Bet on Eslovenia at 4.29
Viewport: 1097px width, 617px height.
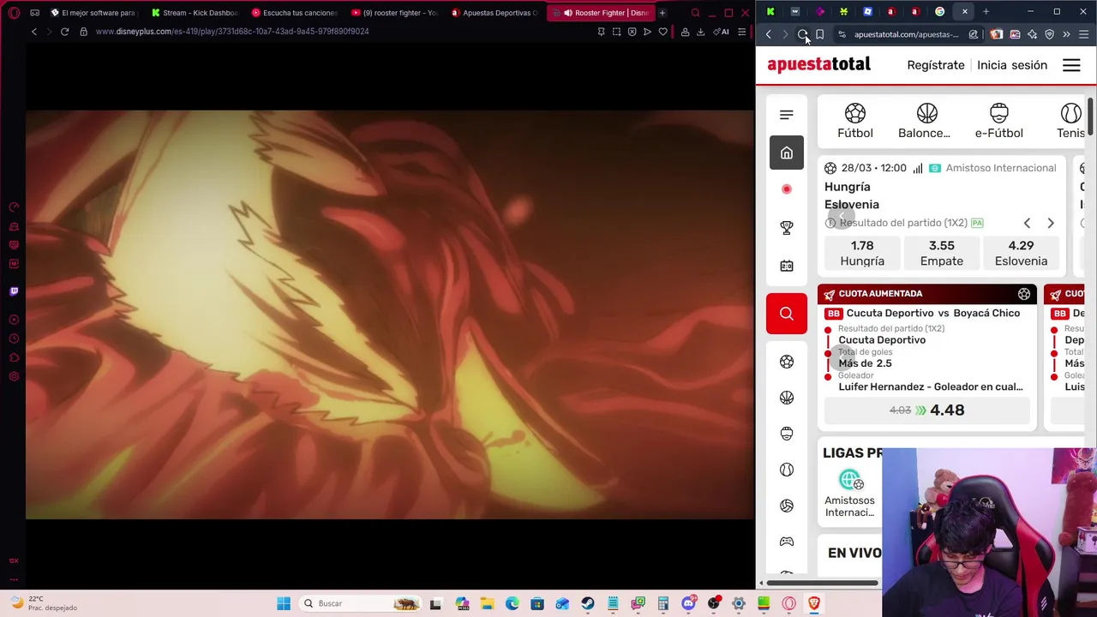[x=1021, y=253]
